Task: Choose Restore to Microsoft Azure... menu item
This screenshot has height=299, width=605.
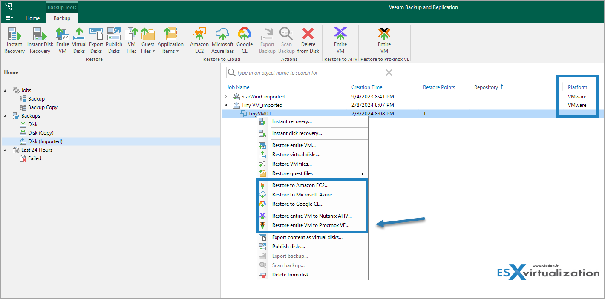Action: click(x=313, y=195)
